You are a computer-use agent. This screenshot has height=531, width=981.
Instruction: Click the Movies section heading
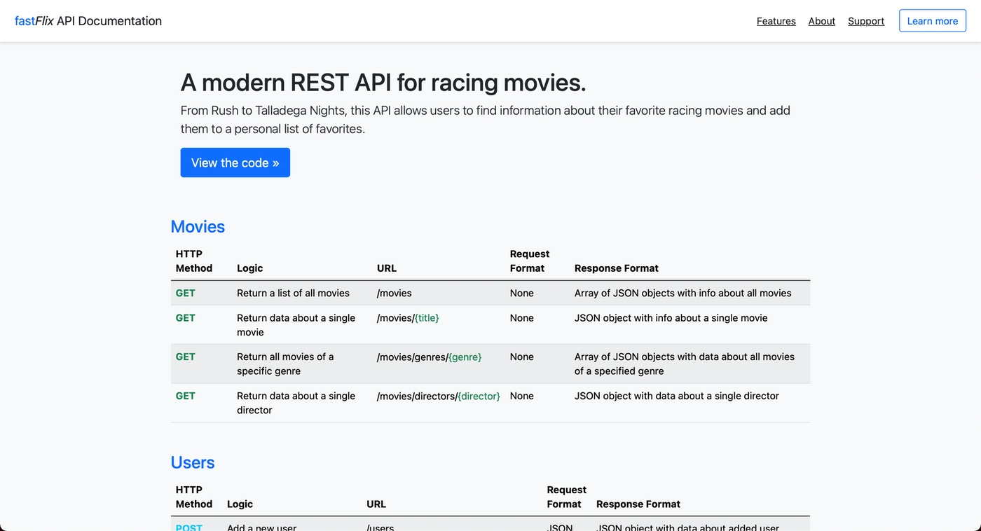click(198, 227)
